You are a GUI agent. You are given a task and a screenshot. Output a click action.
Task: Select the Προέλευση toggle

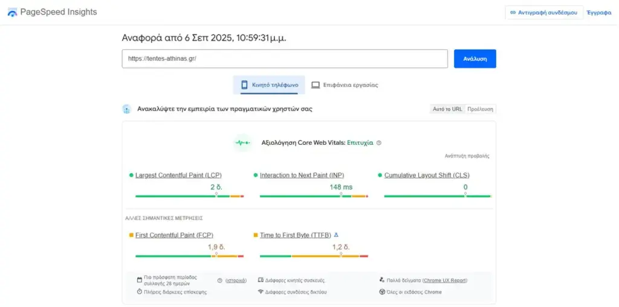481,109
